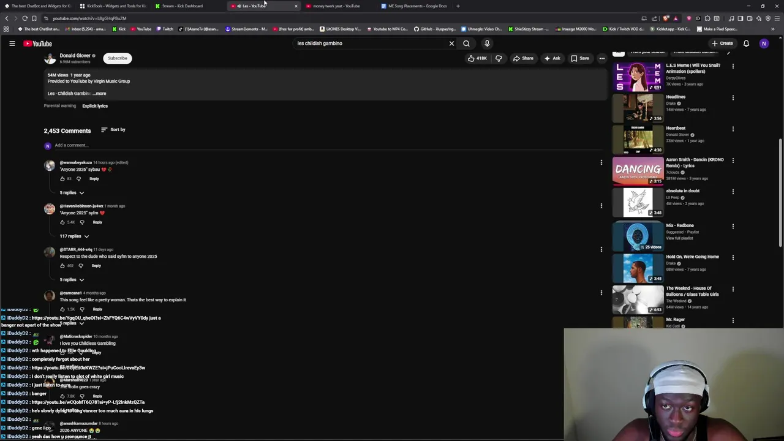Open menu for Heartbeat suggested video
The height and width of the screenshot is (441, 784).
[x=733, y=129]
